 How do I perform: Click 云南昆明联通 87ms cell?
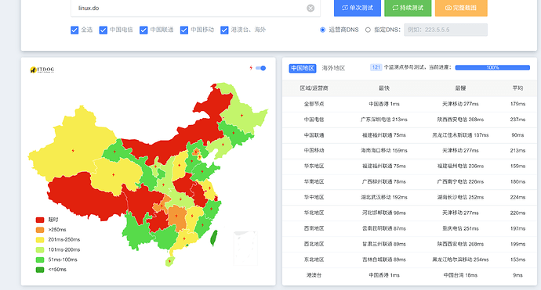point(384,228)
